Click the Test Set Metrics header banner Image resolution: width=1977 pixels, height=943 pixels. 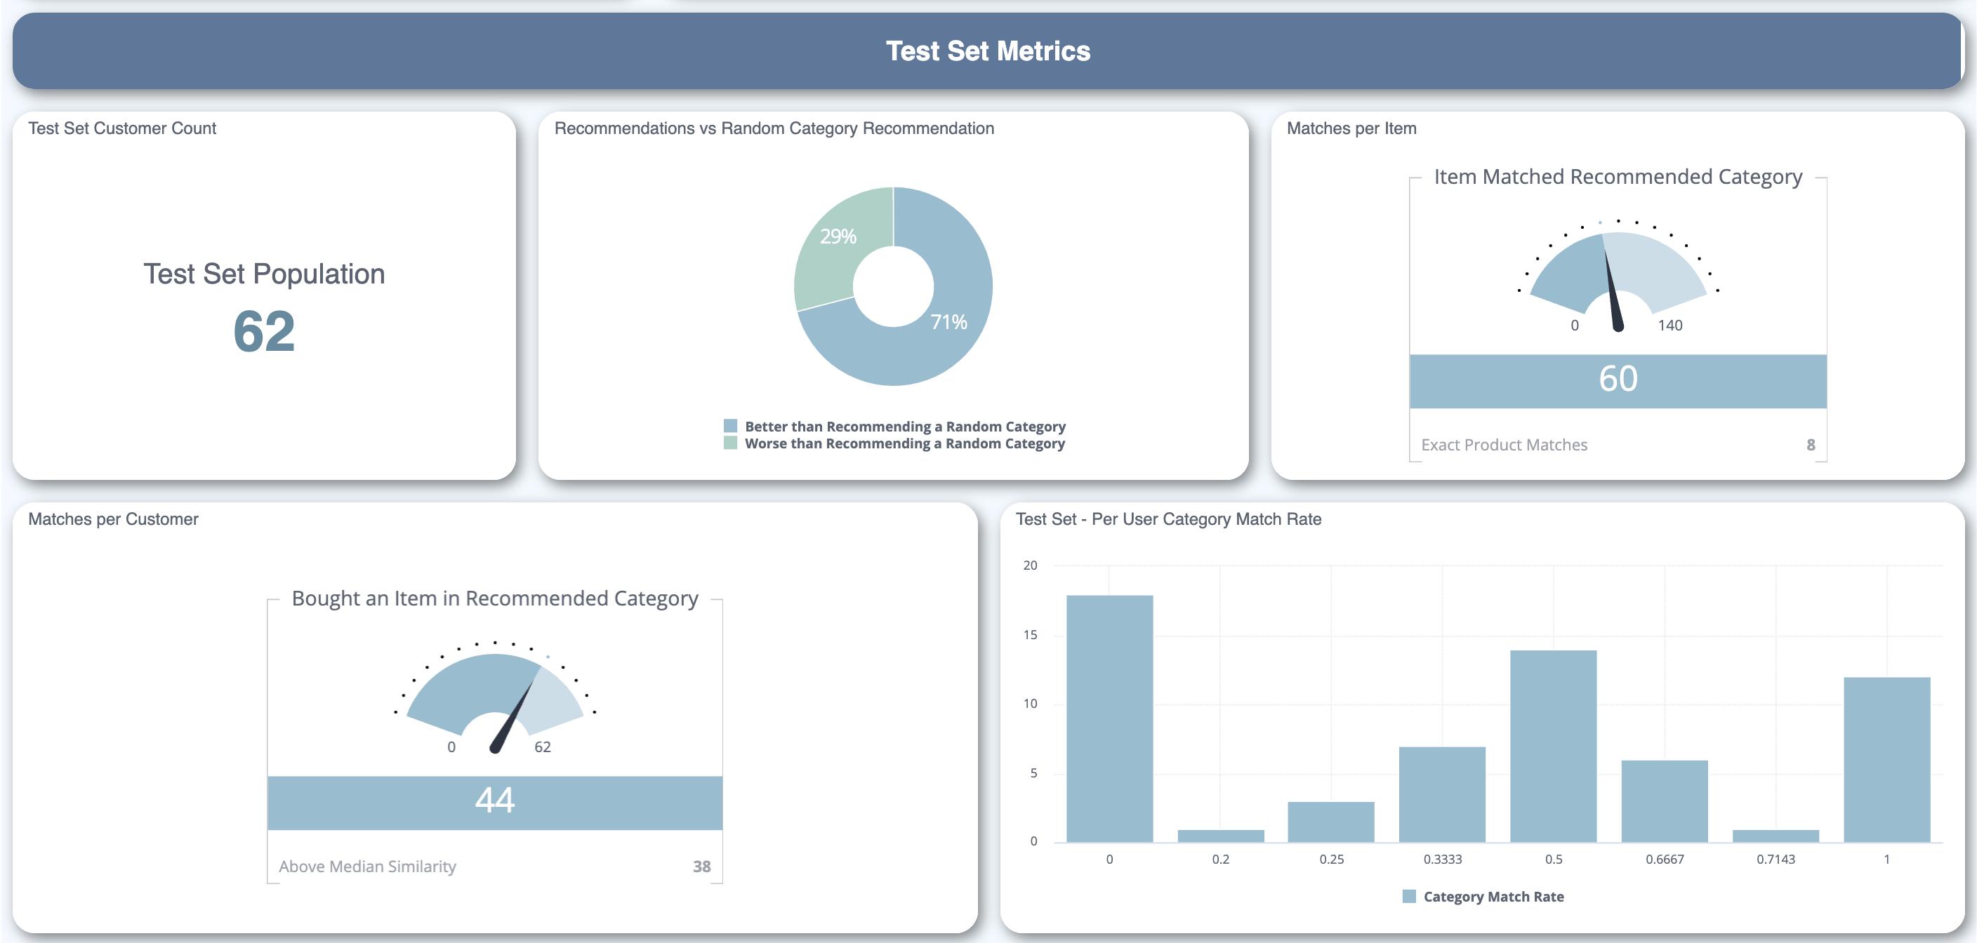988,51
